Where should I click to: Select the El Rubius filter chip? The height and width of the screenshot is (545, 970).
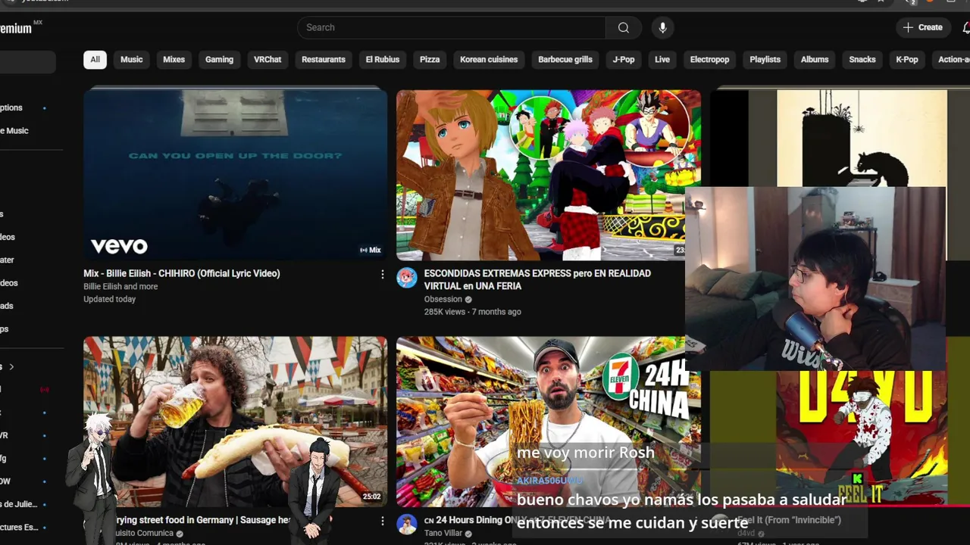[x=383, y=60]
